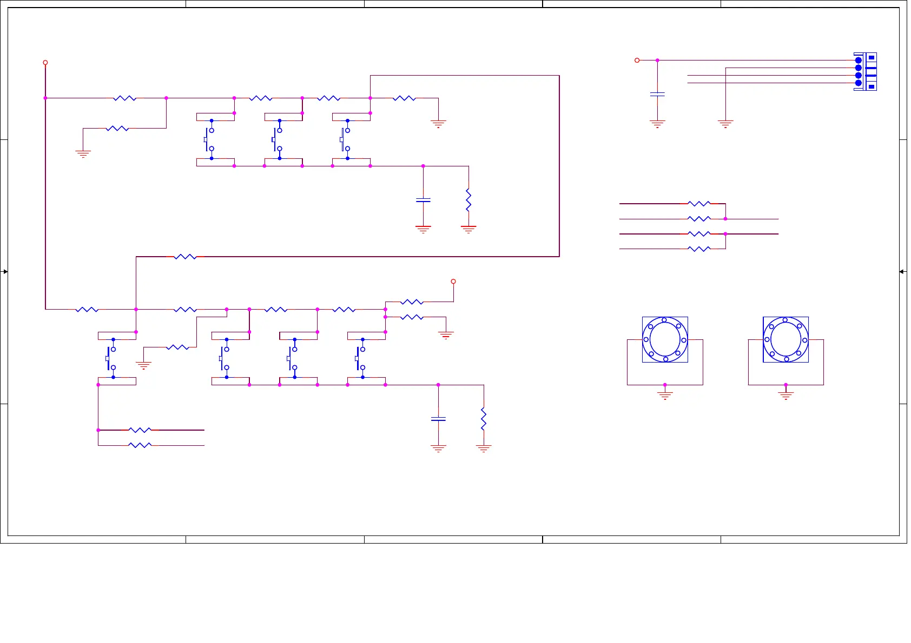Image resolution: width=911 pixels, height=643 pixels.
Task: Select the right mounting hole symbol
Action: pyautogui.click(x=785, y=339)
